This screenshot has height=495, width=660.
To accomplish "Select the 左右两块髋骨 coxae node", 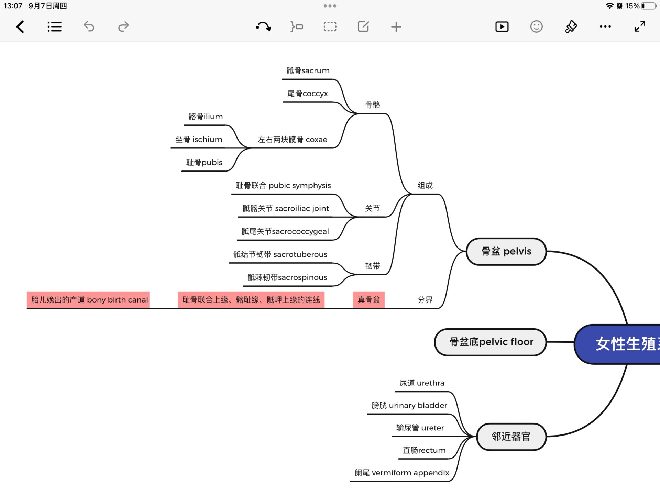I will (x=293, y=140).
